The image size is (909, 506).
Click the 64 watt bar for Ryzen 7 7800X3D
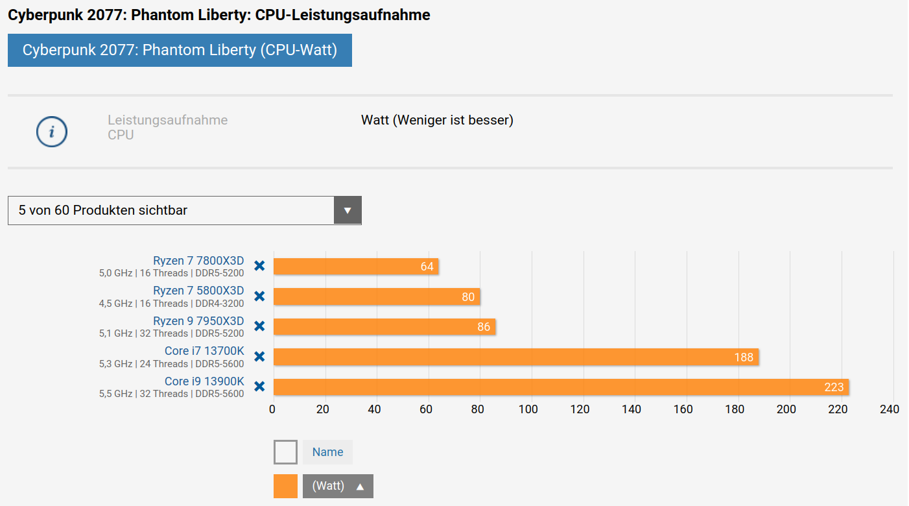click(x=356, y=267)
